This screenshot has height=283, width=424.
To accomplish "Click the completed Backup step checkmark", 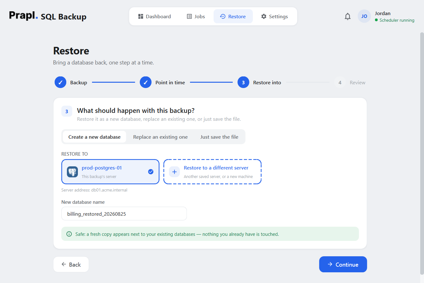I will tap(60, 82).
